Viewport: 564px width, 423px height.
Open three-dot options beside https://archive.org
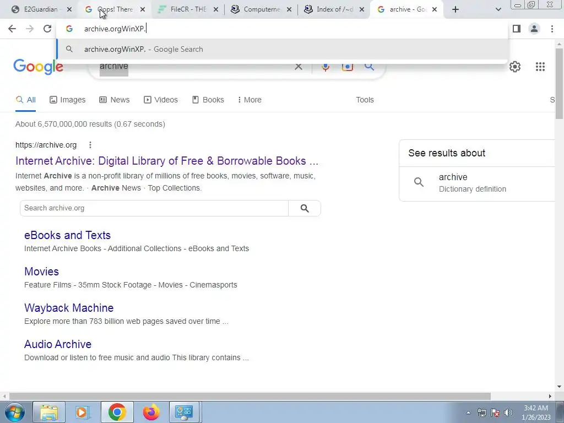[x=90, y=145]
